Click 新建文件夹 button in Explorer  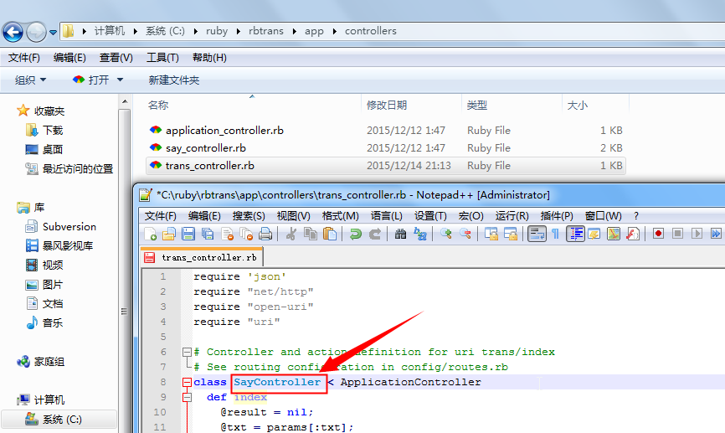(x=174, y=80)
